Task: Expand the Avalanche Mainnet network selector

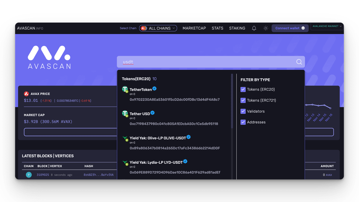Action: pyautogui.click(x=327, y=26)
